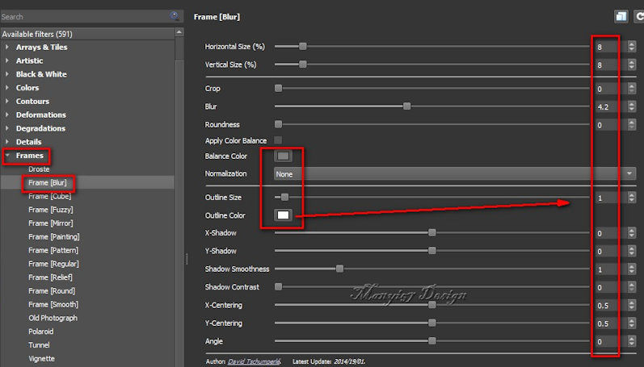Image resolution: width=644 pixels, height=367 pixels.
Task: Collapse the Frames category
Action: [8, 156]
